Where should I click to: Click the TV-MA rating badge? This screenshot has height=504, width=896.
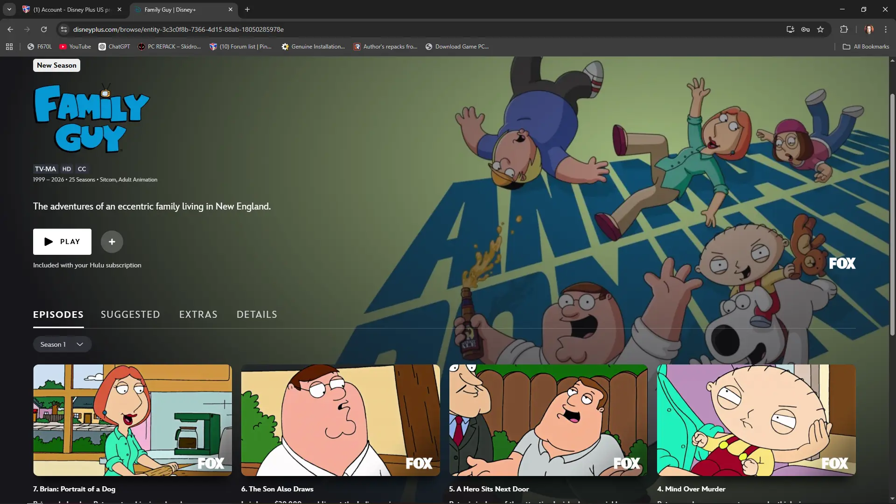(45, 169)
